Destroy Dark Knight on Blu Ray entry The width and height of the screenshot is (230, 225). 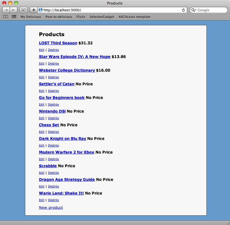(54, 146)
